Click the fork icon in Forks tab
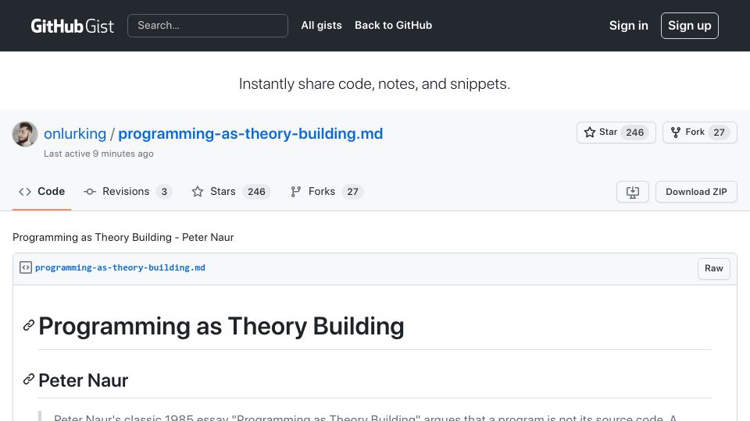Viewport: 750px width, 421px height. click(295, 192)
